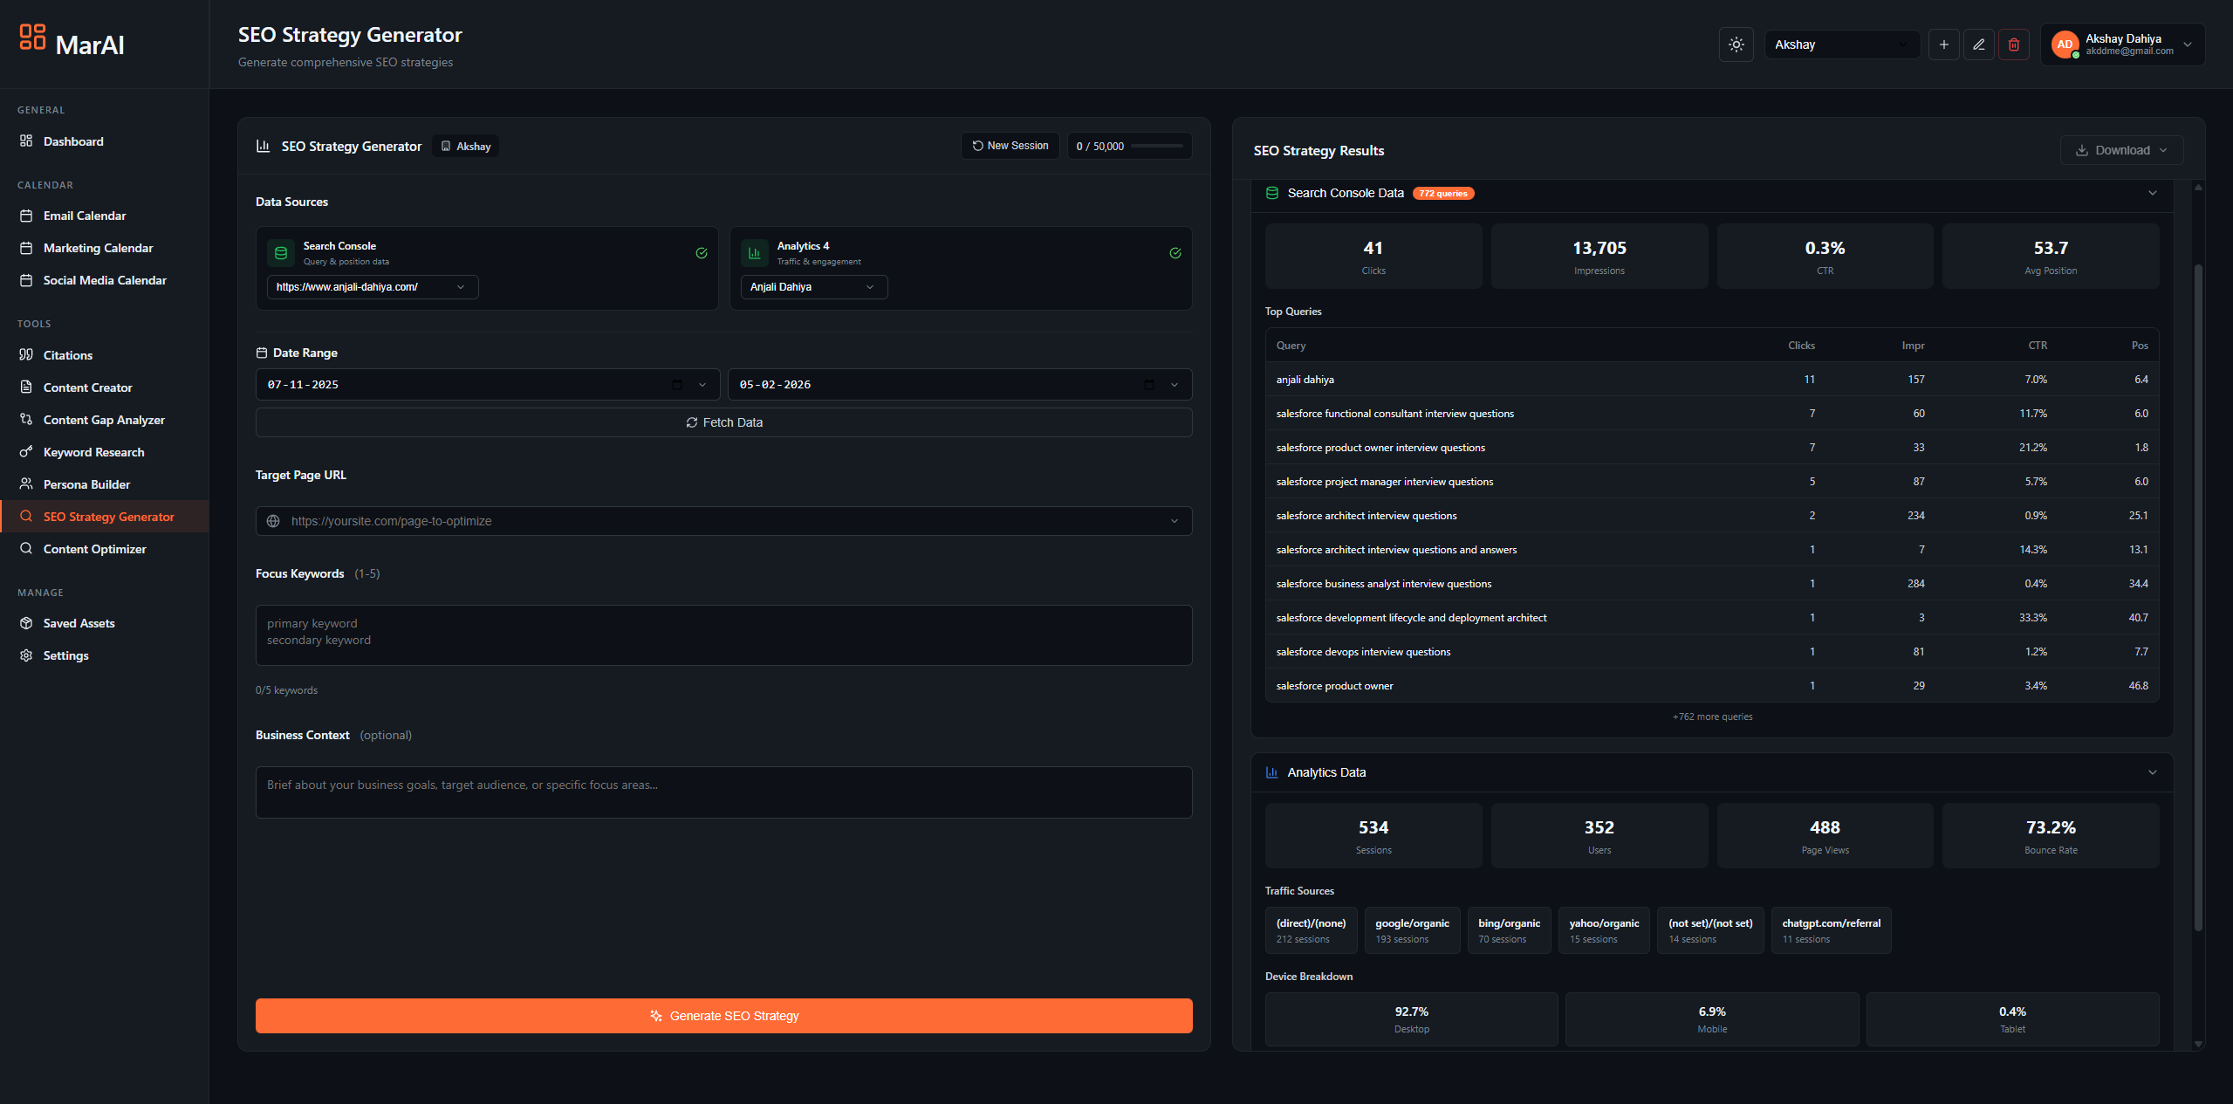Click the Business Context text area
The width and height of the screenshot is (2233, 1104).
pyautogui.click(x=723, y=792)
